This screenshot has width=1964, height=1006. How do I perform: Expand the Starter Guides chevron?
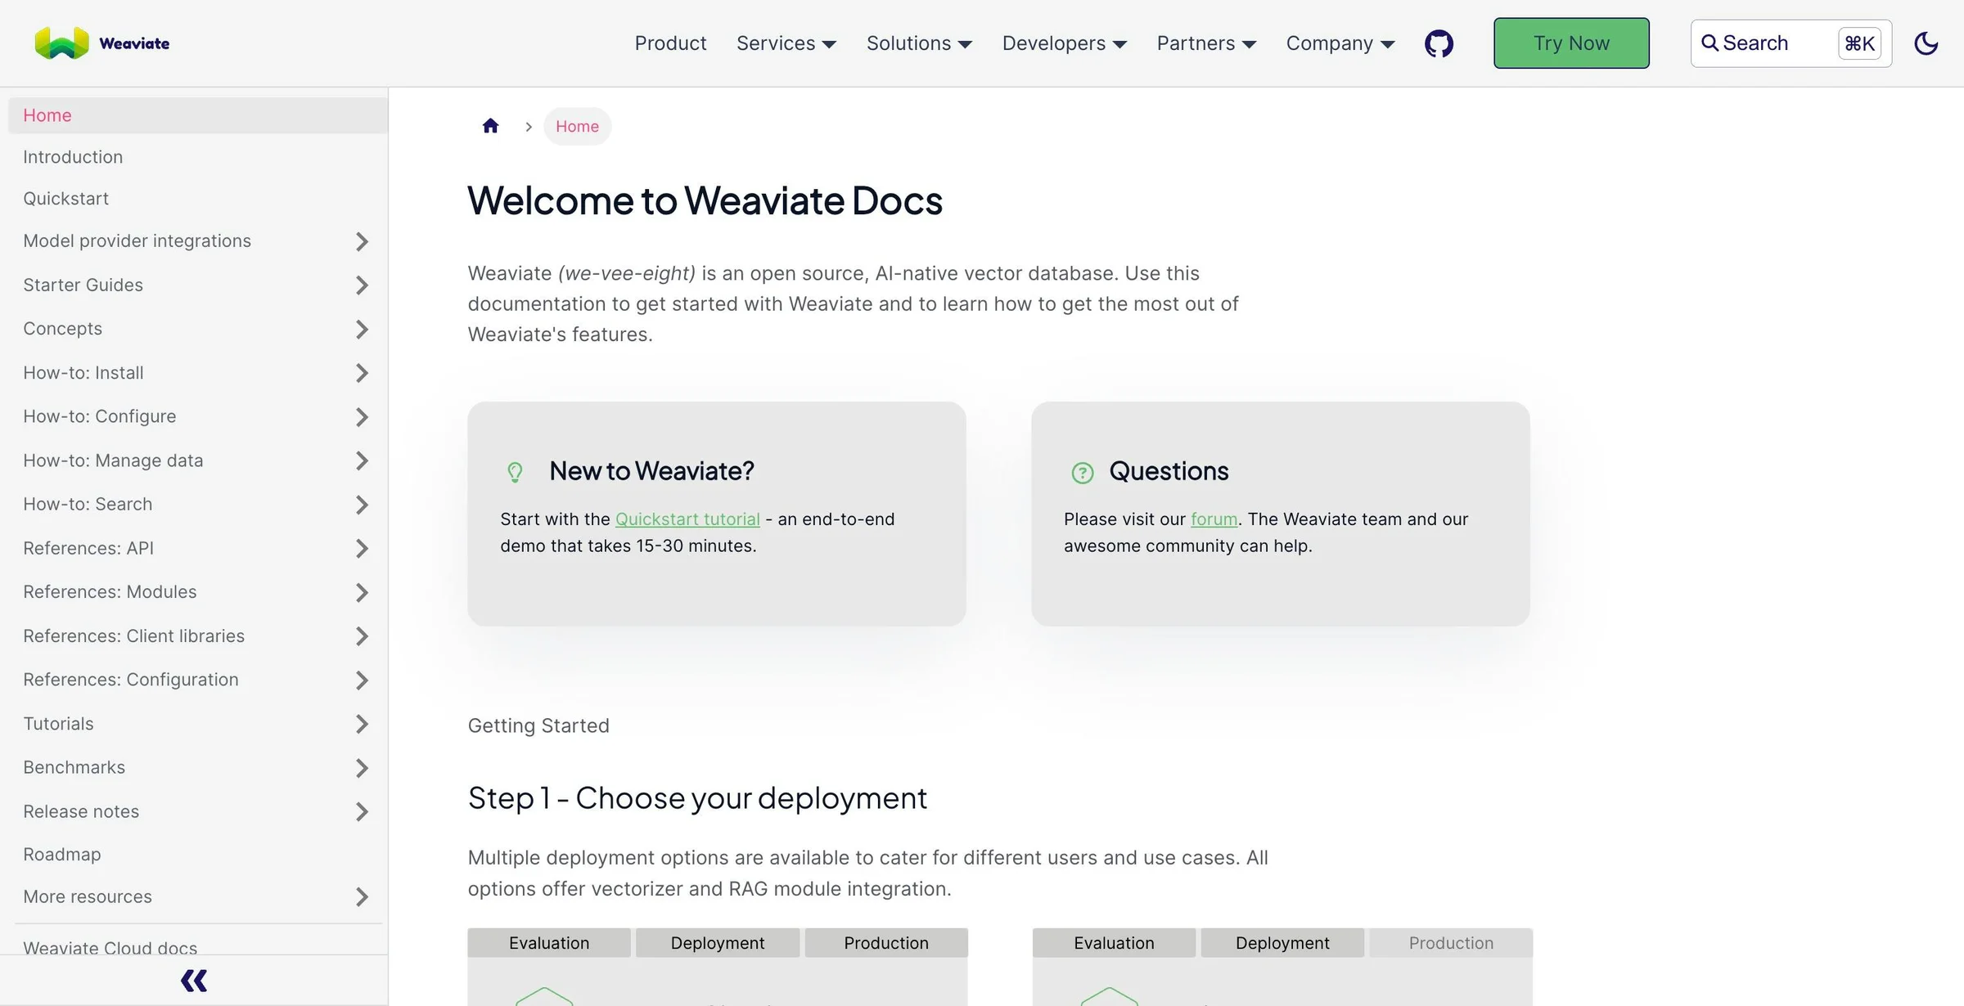point(362,285)
